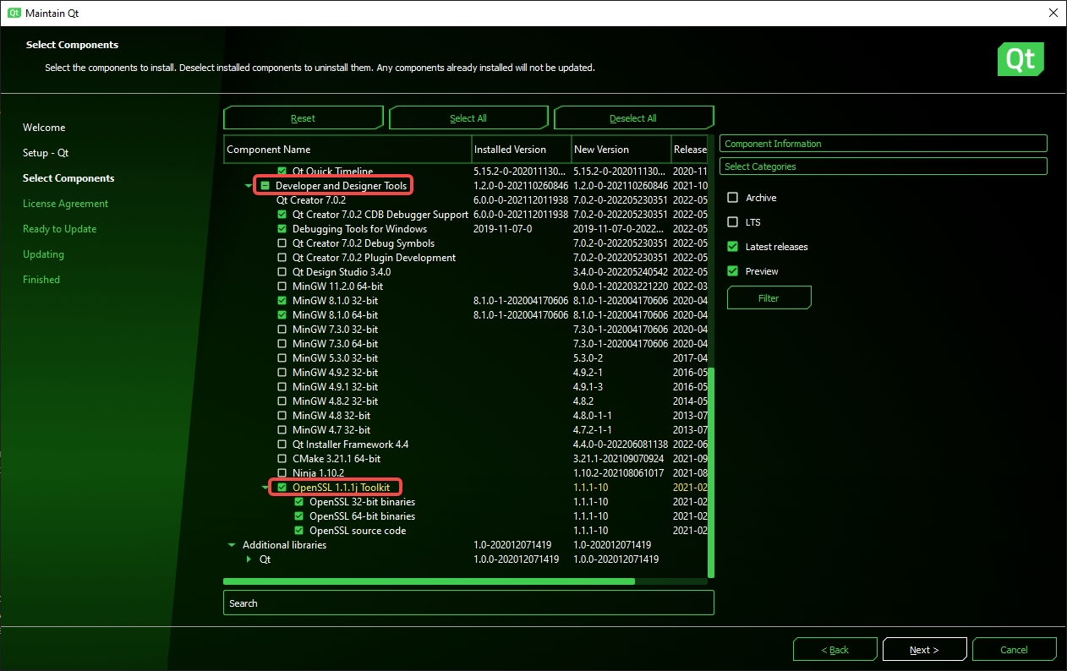This screenshot has height=671, width=1067.
Task: Collapse Developer and Designer Tools tree
Action: click(x=249, y=186)
